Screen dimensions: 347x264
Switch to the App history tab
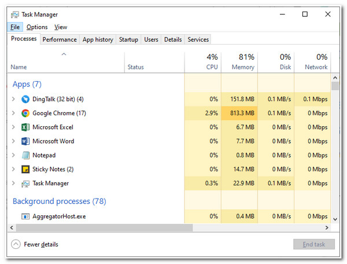pyautogui.click(x=98, y=39)
